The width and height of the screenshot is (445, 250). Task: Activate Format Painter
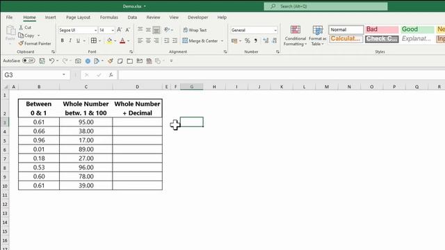click(35, 43)
